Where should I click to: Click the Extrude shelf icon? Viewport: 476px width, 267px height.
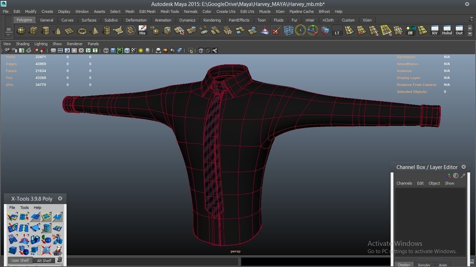pos(191,31)
